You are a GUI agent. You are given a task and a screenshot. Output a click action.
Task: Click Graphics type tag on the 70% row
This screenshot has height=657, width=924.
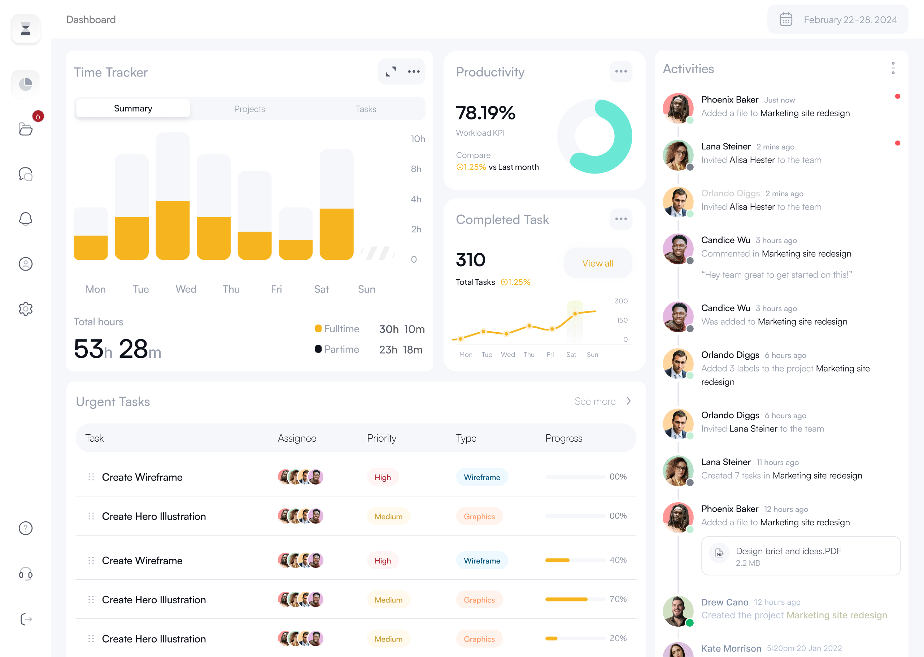(x=479, y=600)
